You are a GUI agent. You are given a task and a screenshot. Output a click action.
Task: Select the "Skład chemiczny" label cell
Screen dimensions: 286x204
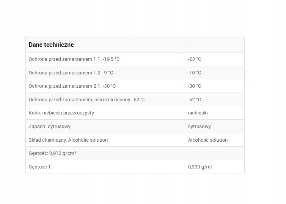[x=68, y=140]
